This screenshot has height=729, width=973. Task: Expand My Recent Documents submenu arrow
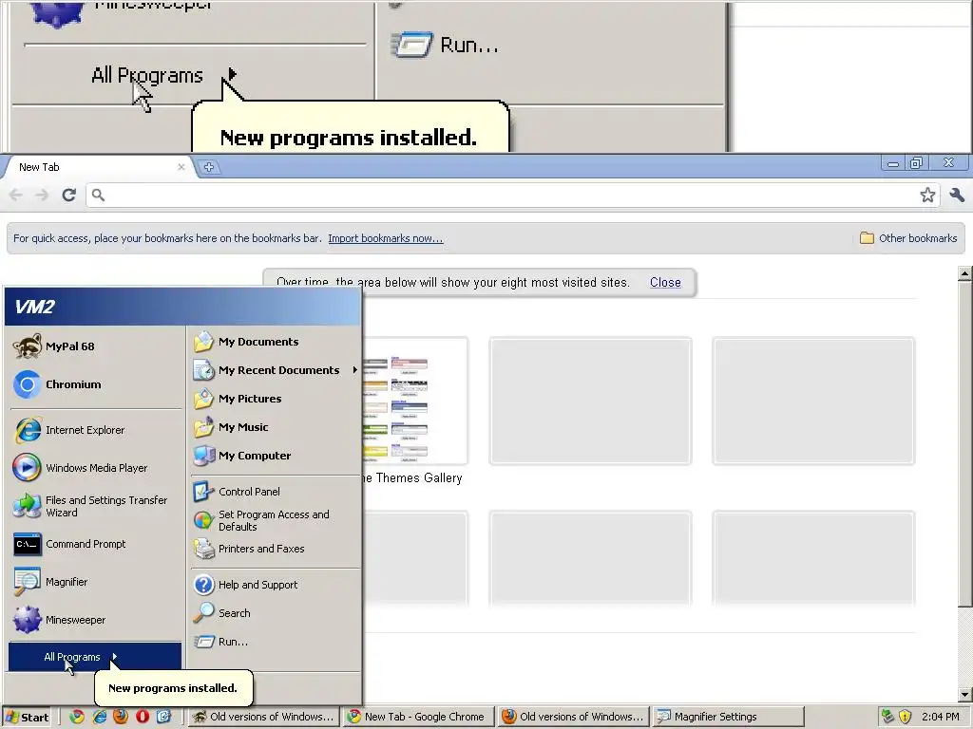[355, 370]
